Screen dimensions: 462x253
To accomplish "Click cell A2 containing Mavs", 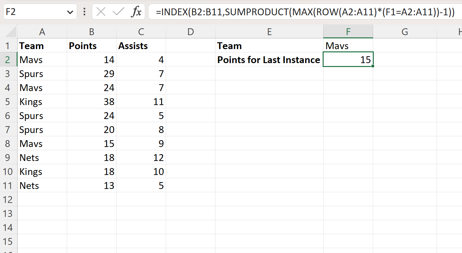I will [x=42, y=60].
